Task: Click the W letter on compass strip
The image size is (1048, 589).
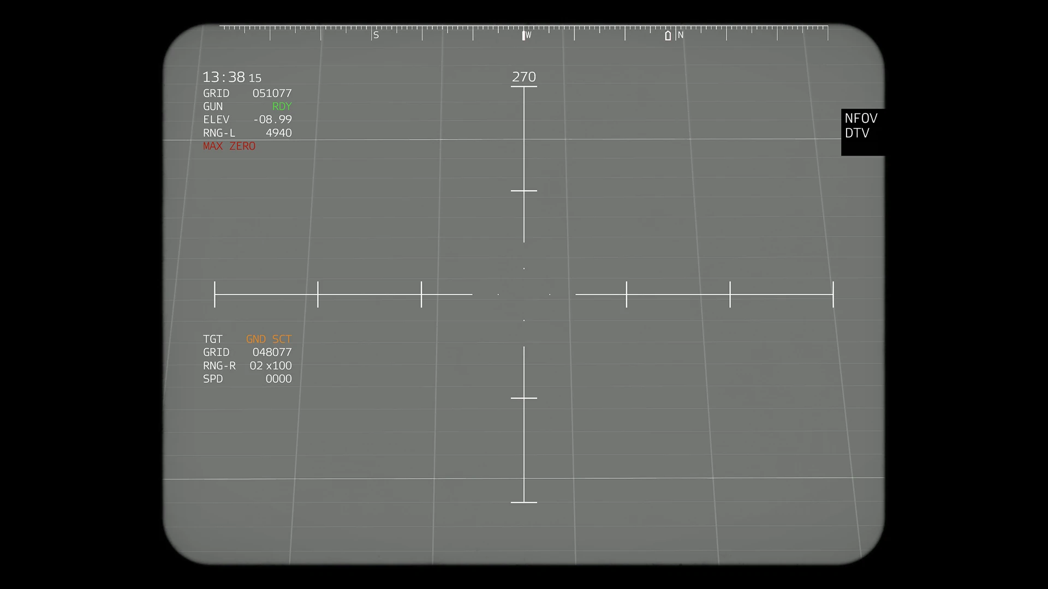Action: tap(528, 35)
